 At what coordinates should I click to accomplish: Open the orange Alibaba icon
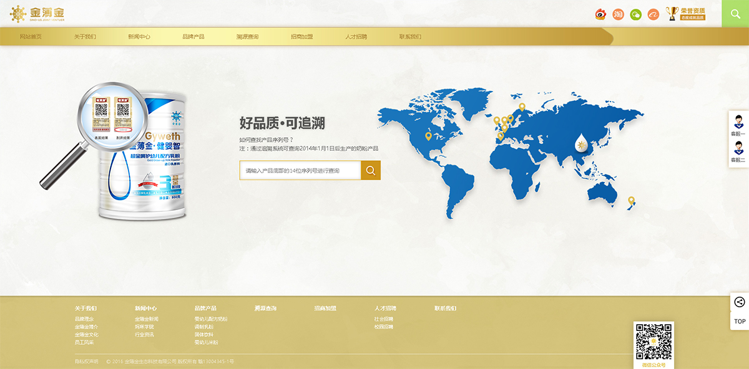pyautogui.click(x=653, y=14)
